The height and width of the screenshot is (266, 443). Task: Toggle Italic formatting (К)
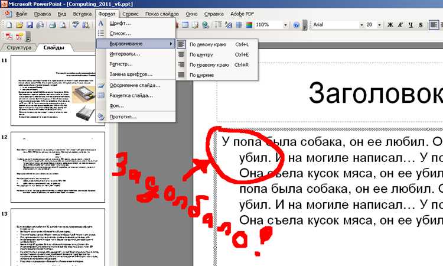[x=400, y=25]
